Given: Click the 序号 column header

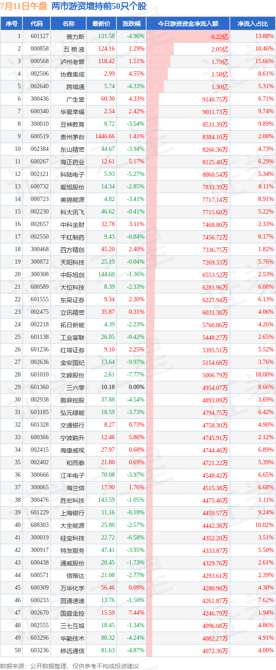Looking at the screenshot, I should tap(12, 24).
